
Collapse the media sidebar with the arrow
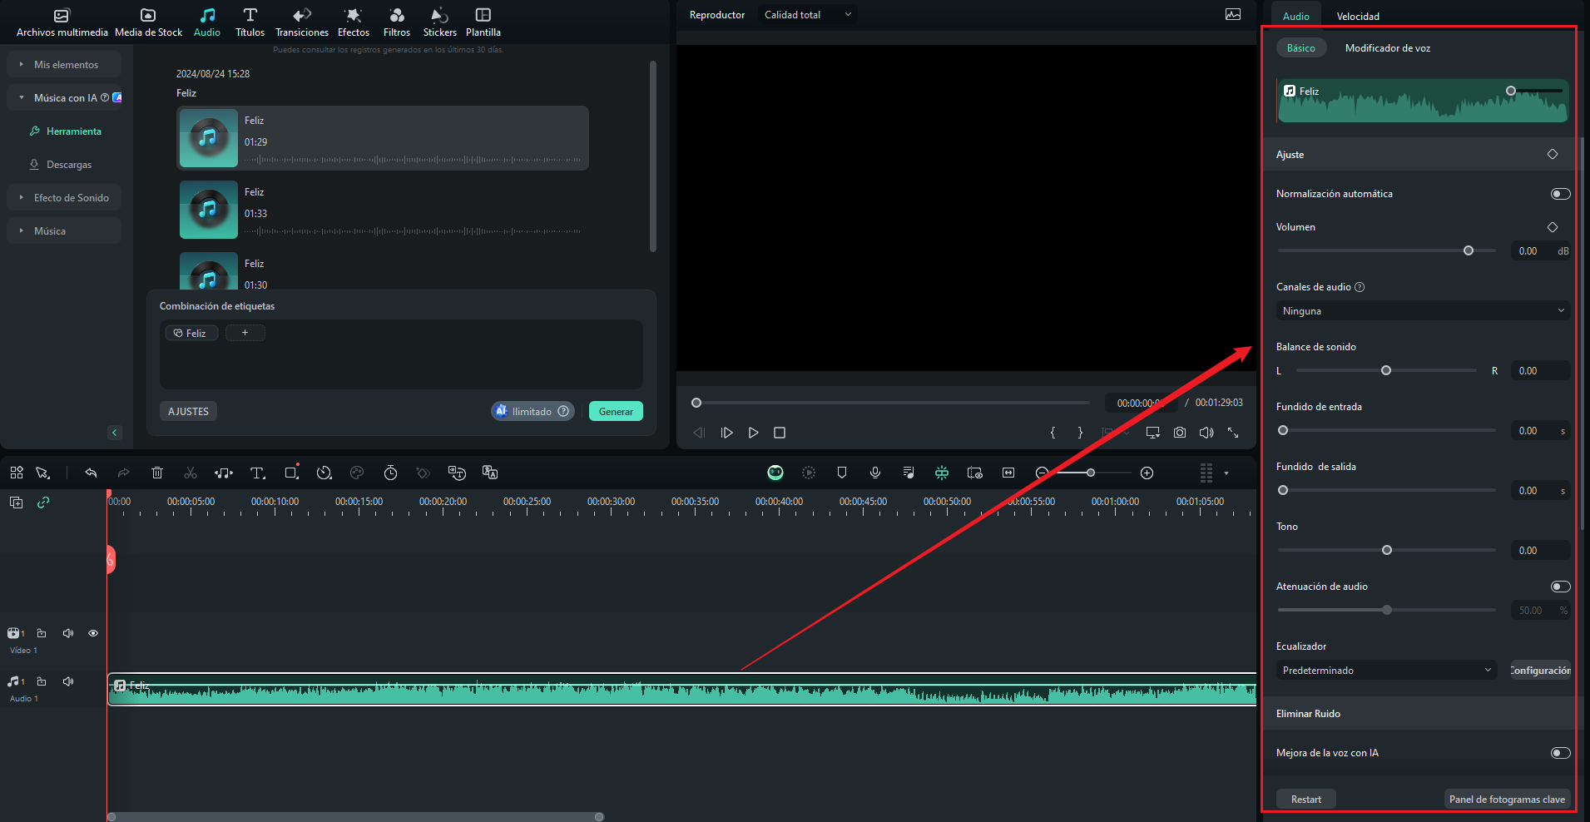click(x=115, y=432)
